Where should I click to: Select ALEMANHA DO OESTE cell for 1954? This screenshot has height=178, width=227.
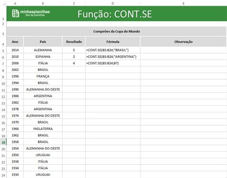[43, 148]
